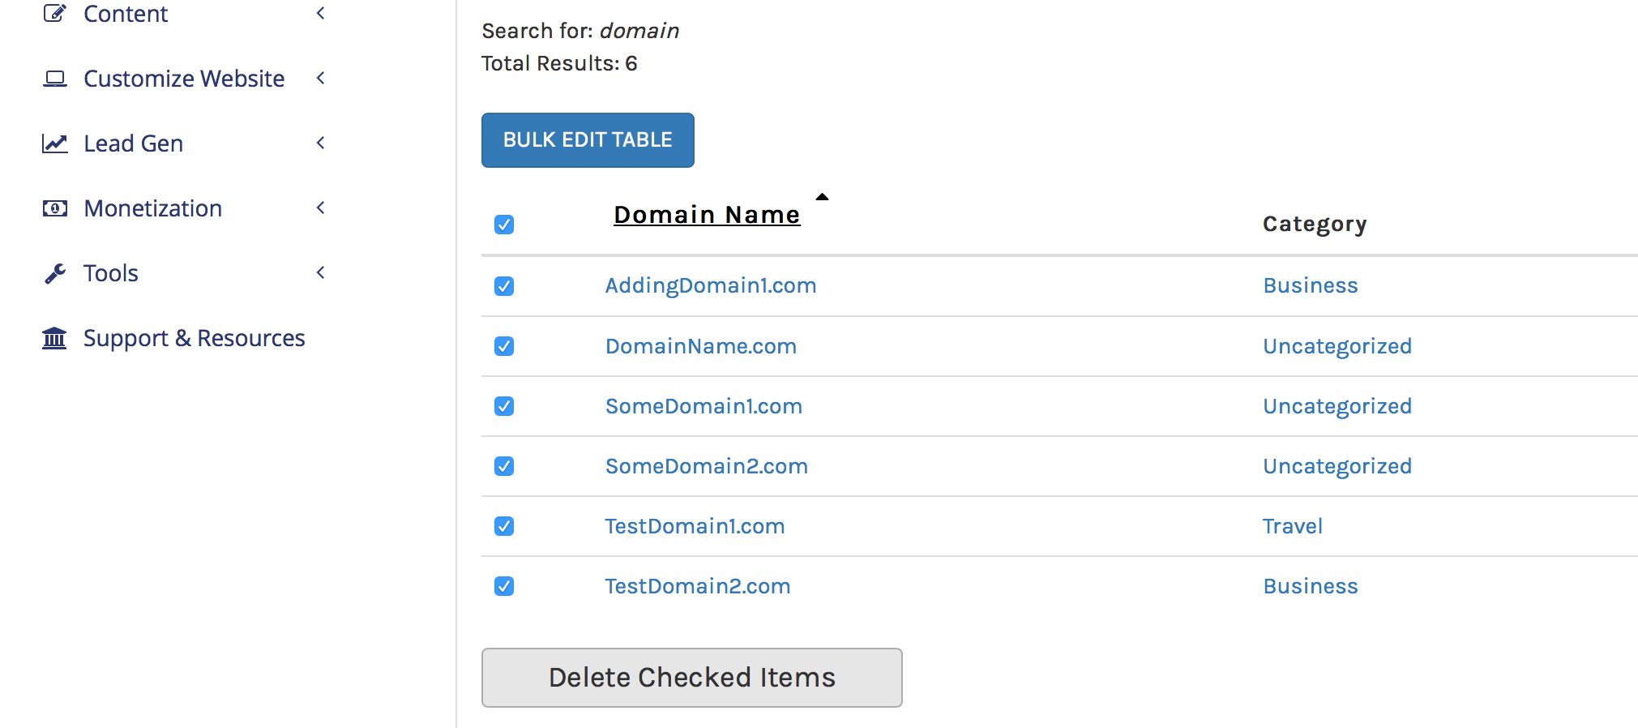Image resolution: width=1638 pixels, height=728 pixels.
Task: Deselect the SomeDomain2.com checkbox
Action: coord(504,466)
